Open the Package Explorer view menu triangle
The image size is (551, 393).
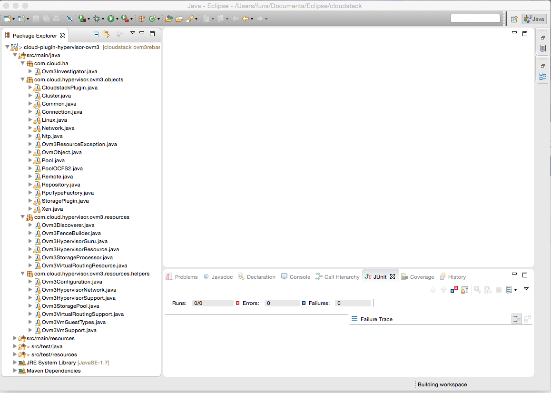tap(132, 33)
